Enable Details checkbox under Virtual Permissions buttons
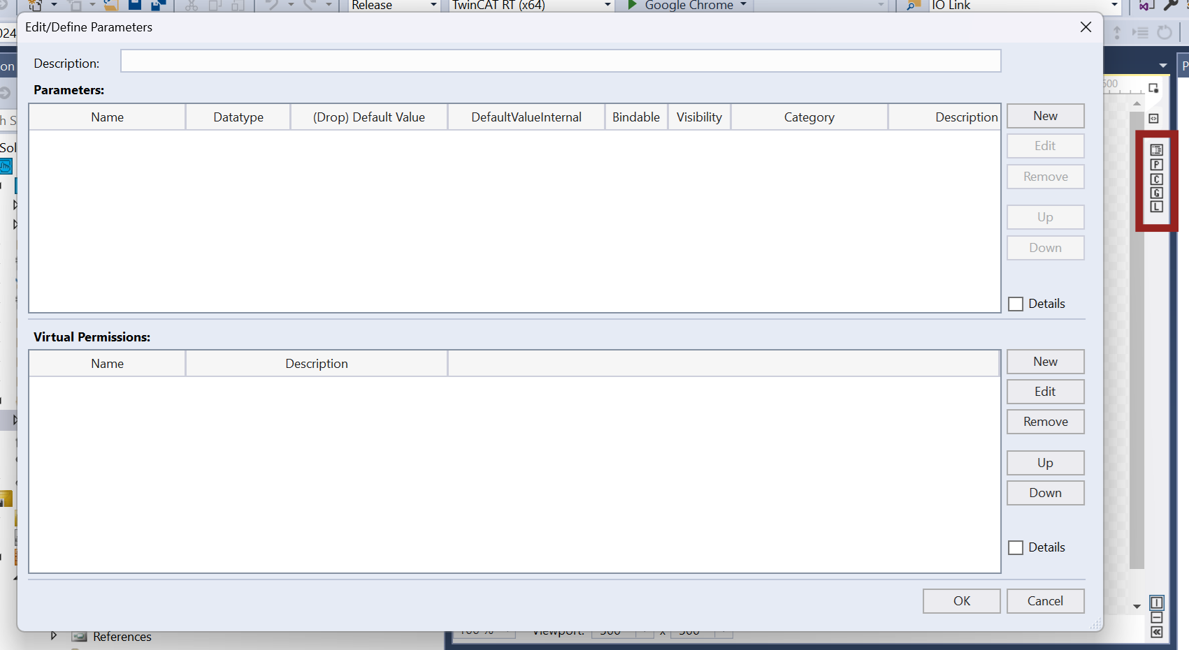 coord(1016,548)
